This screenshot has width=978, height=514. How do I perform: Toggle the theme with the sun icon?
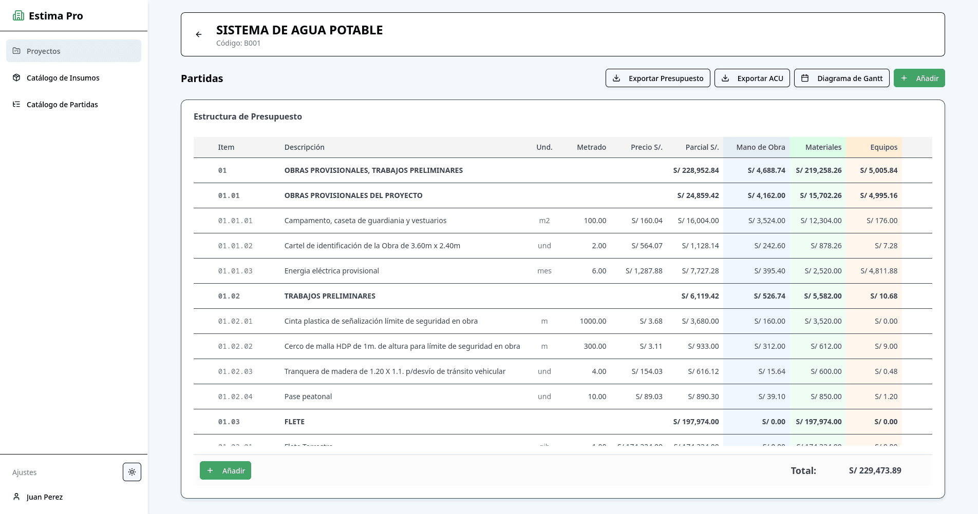(x=132, y=472)
